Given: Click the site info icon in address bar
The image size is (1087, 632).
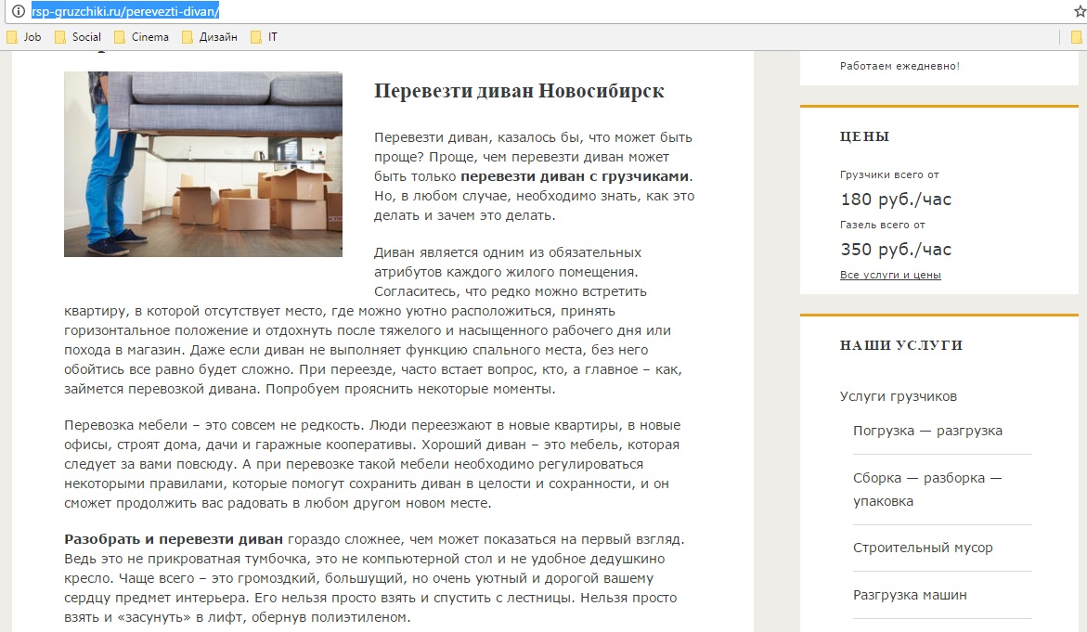Looking at the screenshot, I should [x=19, y=11].
